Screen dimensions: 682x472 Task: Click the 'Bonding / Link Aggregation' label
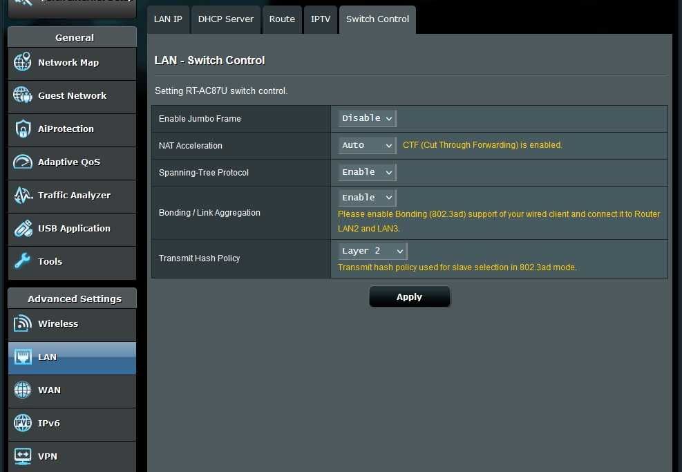click(209, 212)
